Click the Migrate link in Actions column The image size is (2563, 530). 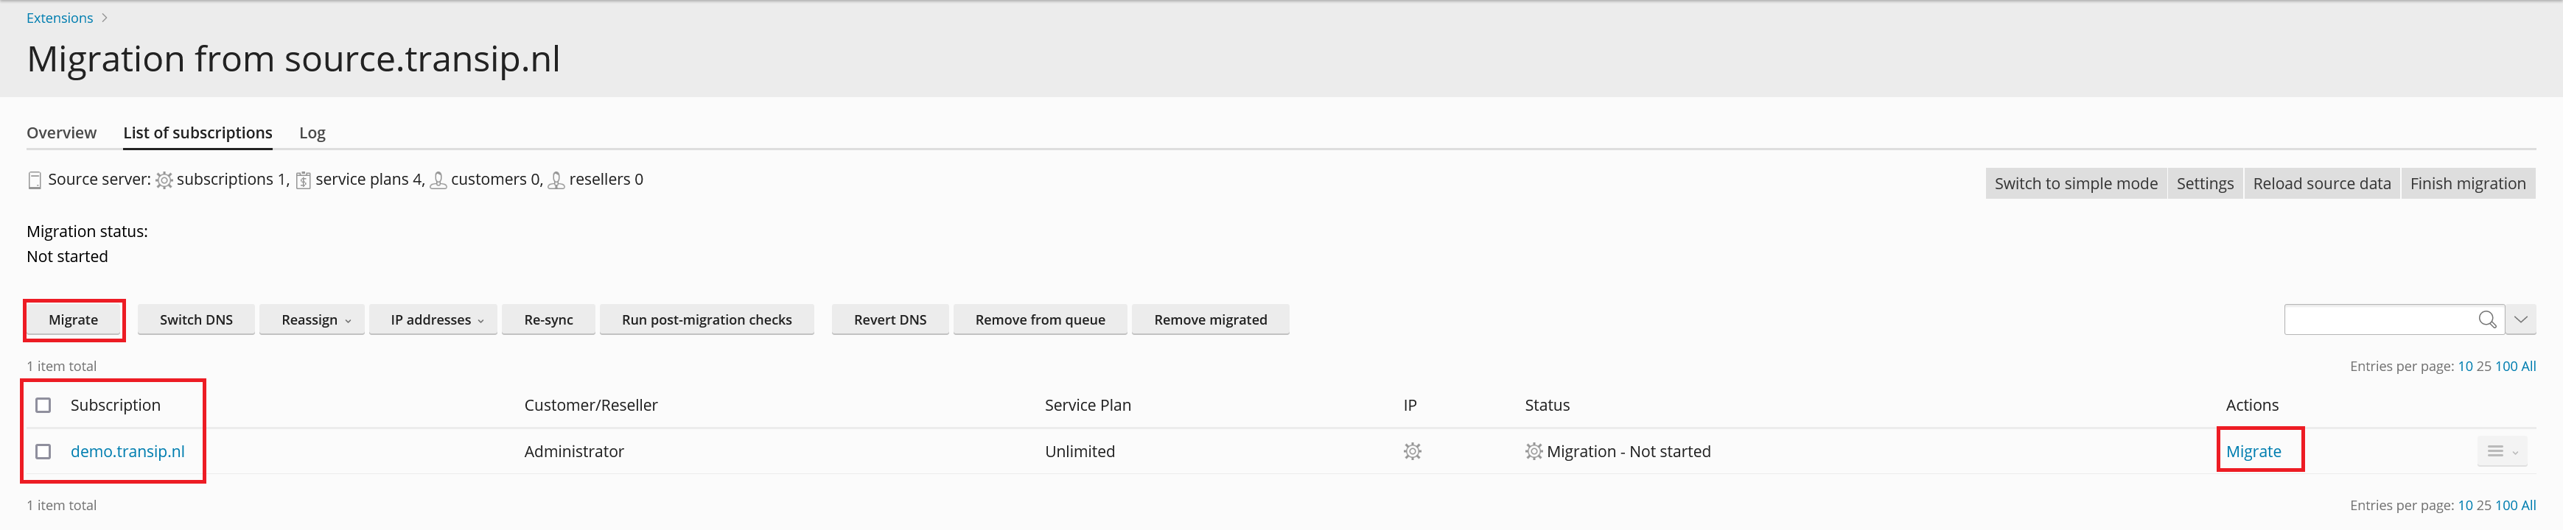point(2253,451)
